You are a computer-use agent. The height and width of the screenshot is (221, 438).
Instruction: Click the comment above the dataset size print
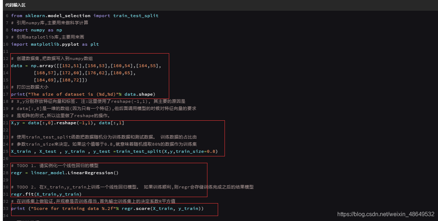pyautogui.click(x=30, y=87)
